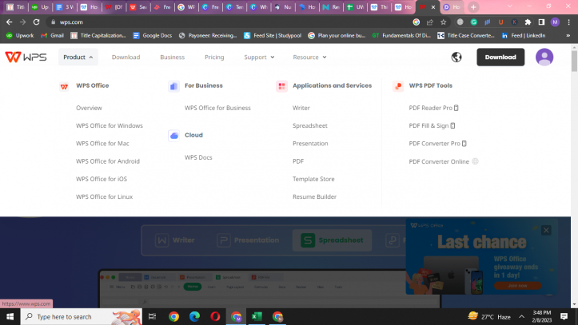Open the browser extensions puzzle icon
This screenshot has width=578, height=325.
[x=528, y=22]
